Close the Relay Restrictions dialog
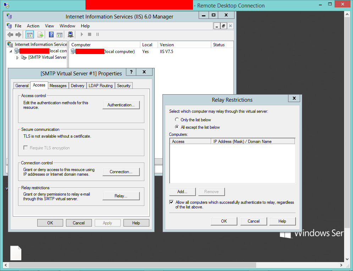Image resolution: width=353 pixels, height=271 pixels. click(294, 98)
